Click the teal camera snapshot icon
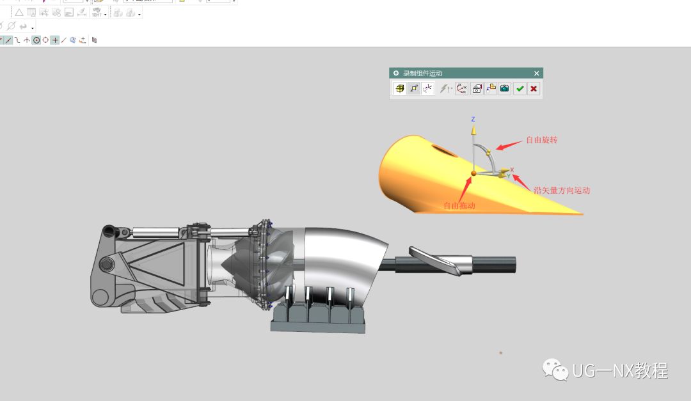 [505, 88]
